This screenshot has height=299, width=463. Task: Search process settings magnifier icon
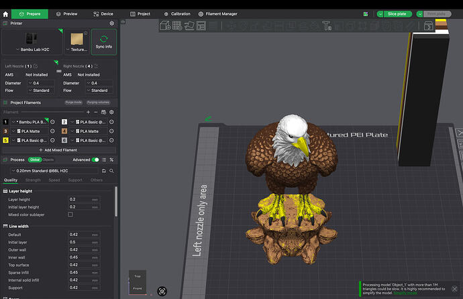(x=111, y=171)
